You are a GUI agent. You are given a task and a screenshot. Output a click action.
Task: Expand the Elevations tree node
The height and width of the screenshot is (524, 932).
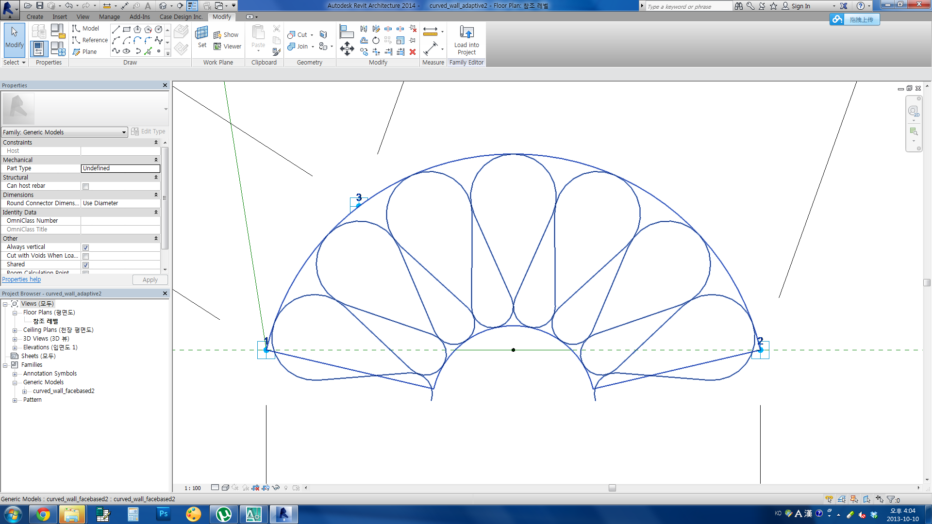(15, 348)
